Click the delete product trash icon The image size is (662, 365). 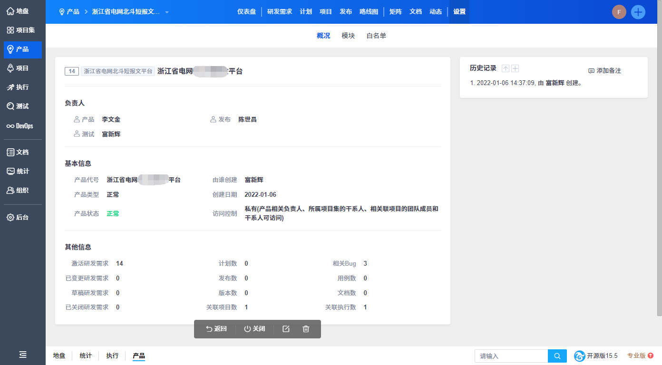coord(306,329)
